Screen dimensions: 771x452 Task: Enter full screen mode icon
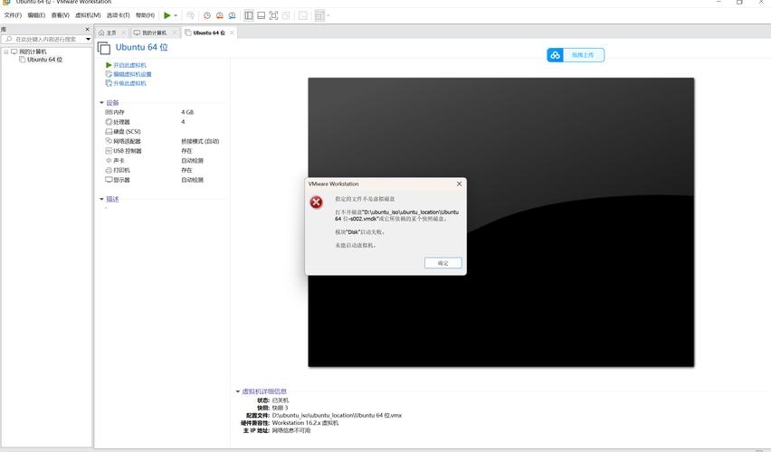pyautogui.click(x=273, y=15)
